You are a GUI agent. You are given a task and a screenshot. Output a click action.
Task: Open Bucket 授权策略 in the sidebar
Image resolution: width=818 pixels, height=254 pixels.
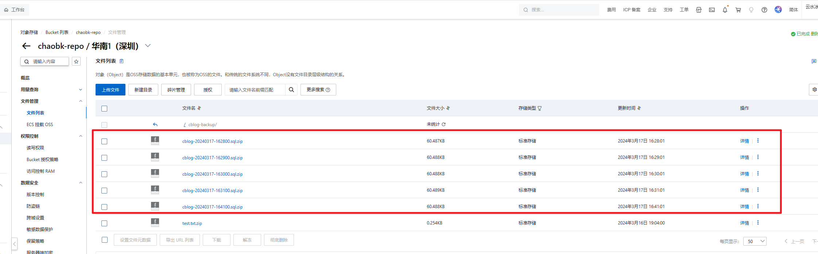tap(42, 160)
